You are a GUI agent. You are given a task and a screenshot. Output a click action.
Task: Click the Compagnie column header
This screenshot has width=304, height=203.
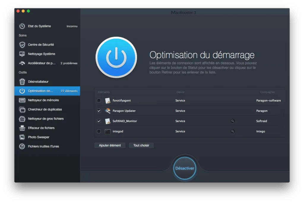click(x=267, y=92)
